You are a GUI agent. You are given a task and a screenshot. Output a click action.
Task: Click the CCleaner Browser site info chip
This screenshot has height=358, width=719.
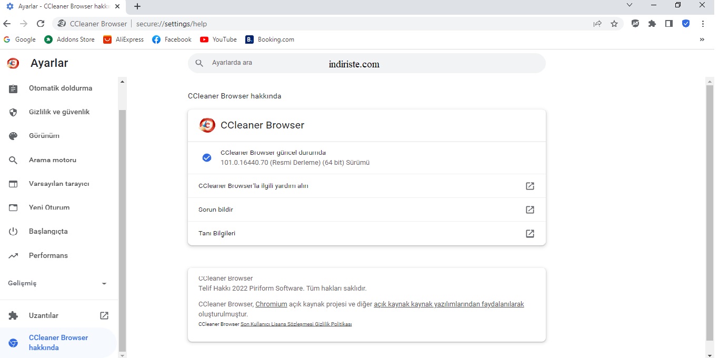click(x=92, y=24)
